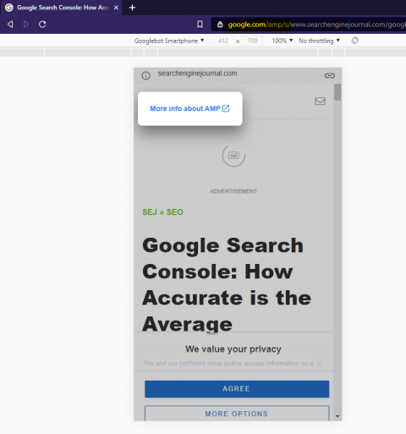Click the AMP info circle icon
The width and height of the screenshot is (406, 434).
pyautogui.click(x=145, y=75)
